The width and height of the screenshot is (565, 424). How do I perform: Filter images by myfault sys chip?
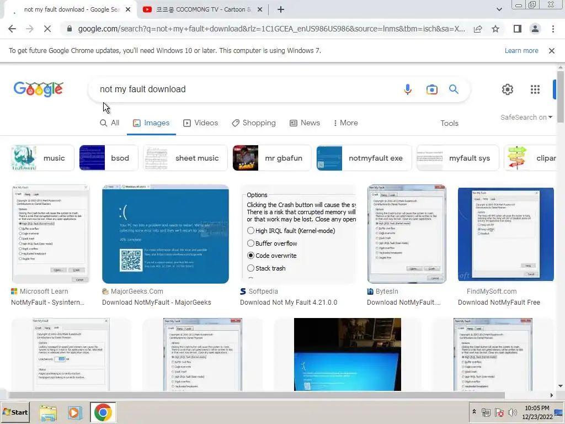[x=457, y=158]
